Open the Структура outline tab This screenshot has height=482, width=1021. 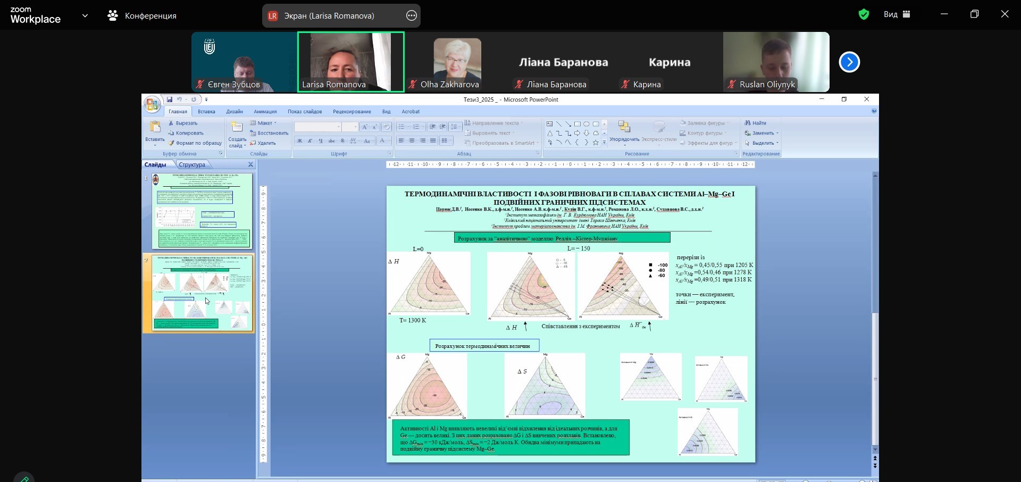click(x=192, y=165)
